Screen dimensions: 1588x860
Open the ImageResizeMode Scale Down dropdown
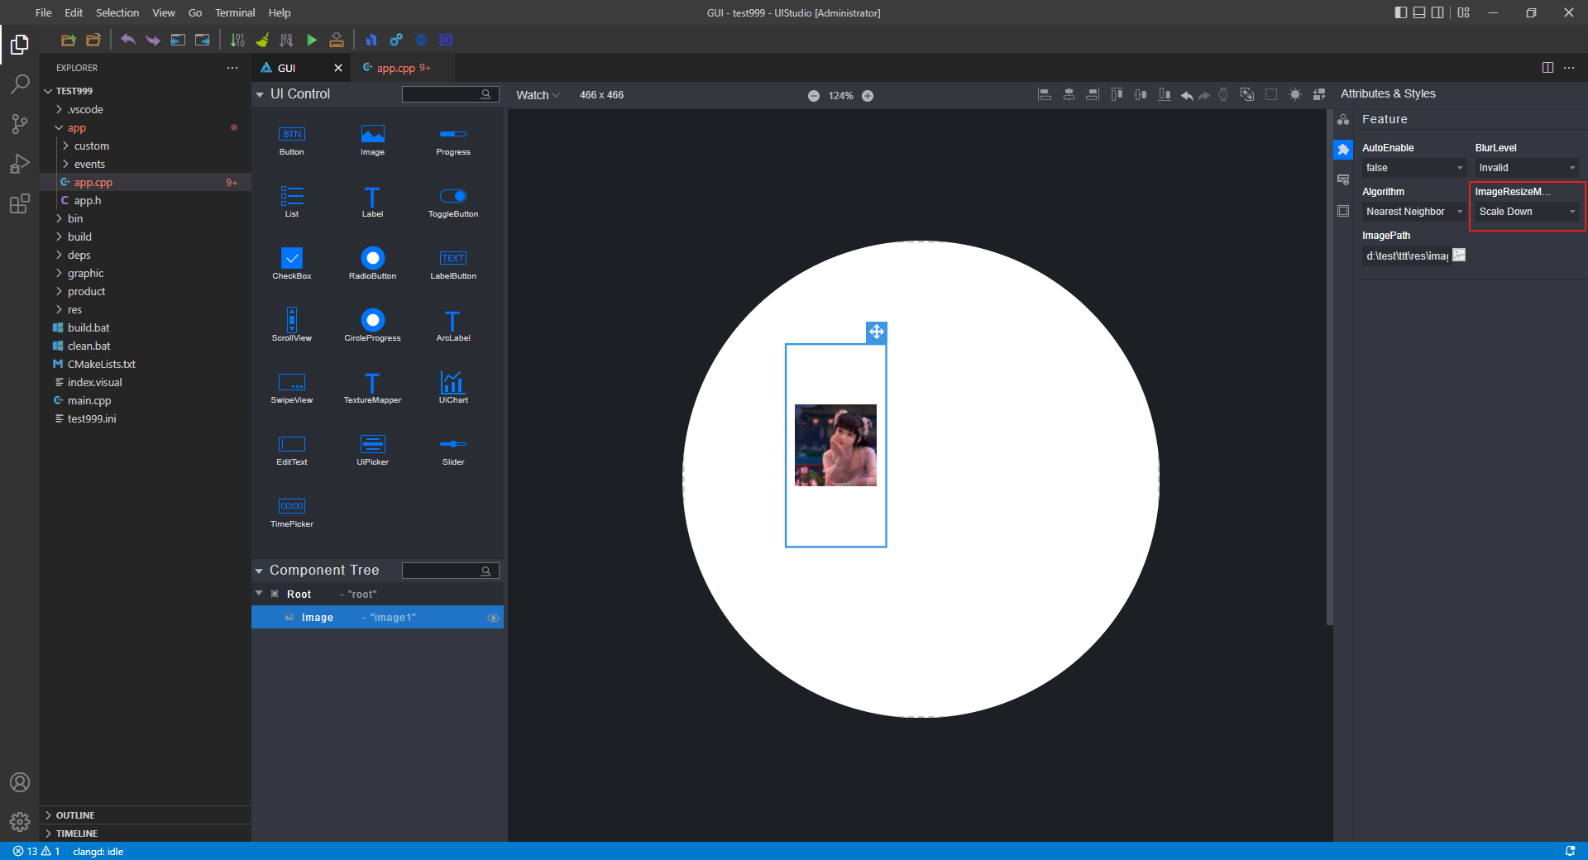coord(1526,212)
